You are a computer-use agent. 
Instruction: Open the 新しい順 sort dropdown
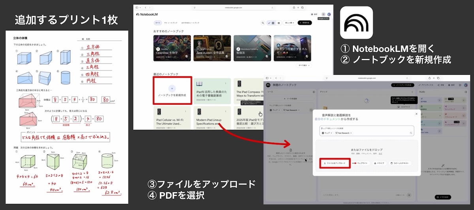point(290,23)
